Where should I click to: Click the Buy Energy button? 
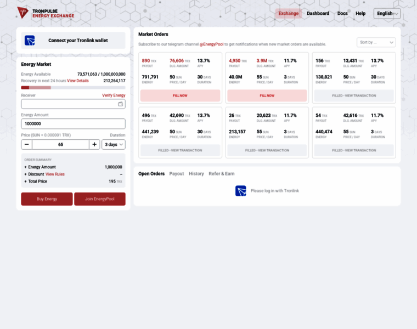pos(47,199)
